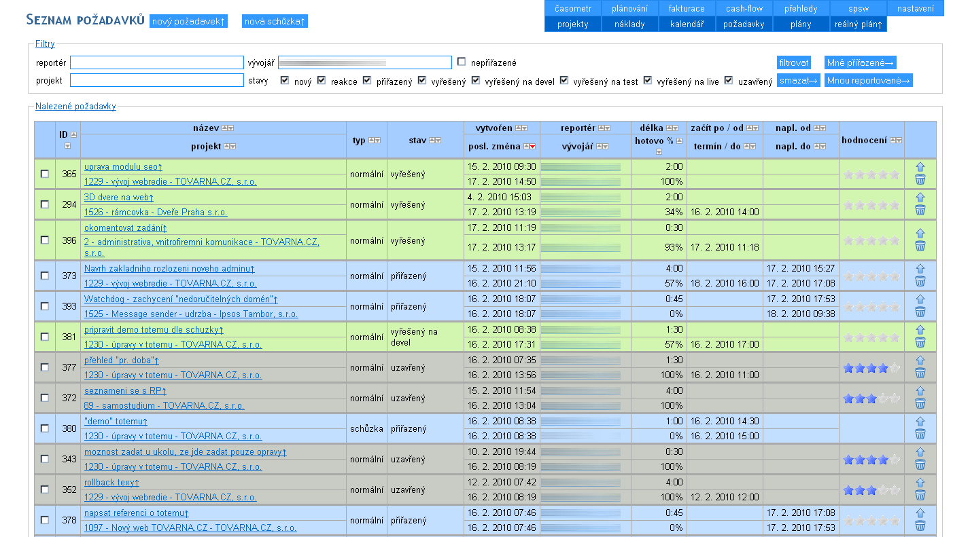The width and height of the screenshot is (970, 537).
Task: Select the row checkbox for request 365
Action: click(45, 174)
